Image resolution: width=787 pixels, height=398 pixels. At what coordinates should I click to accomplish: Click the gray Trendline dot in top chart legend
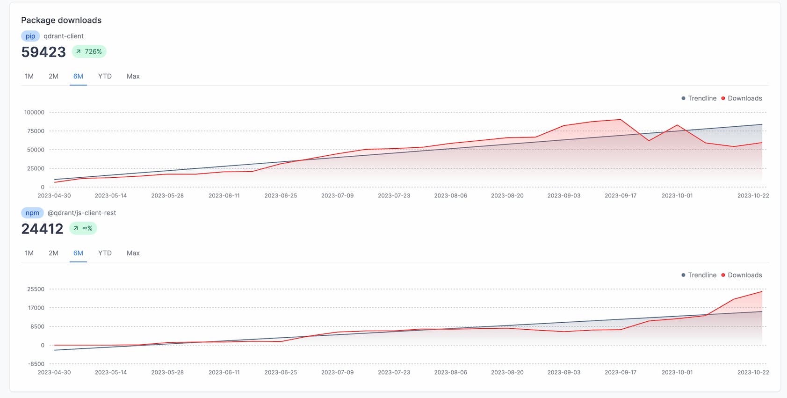pyautogui.click(x=682, y=98)
